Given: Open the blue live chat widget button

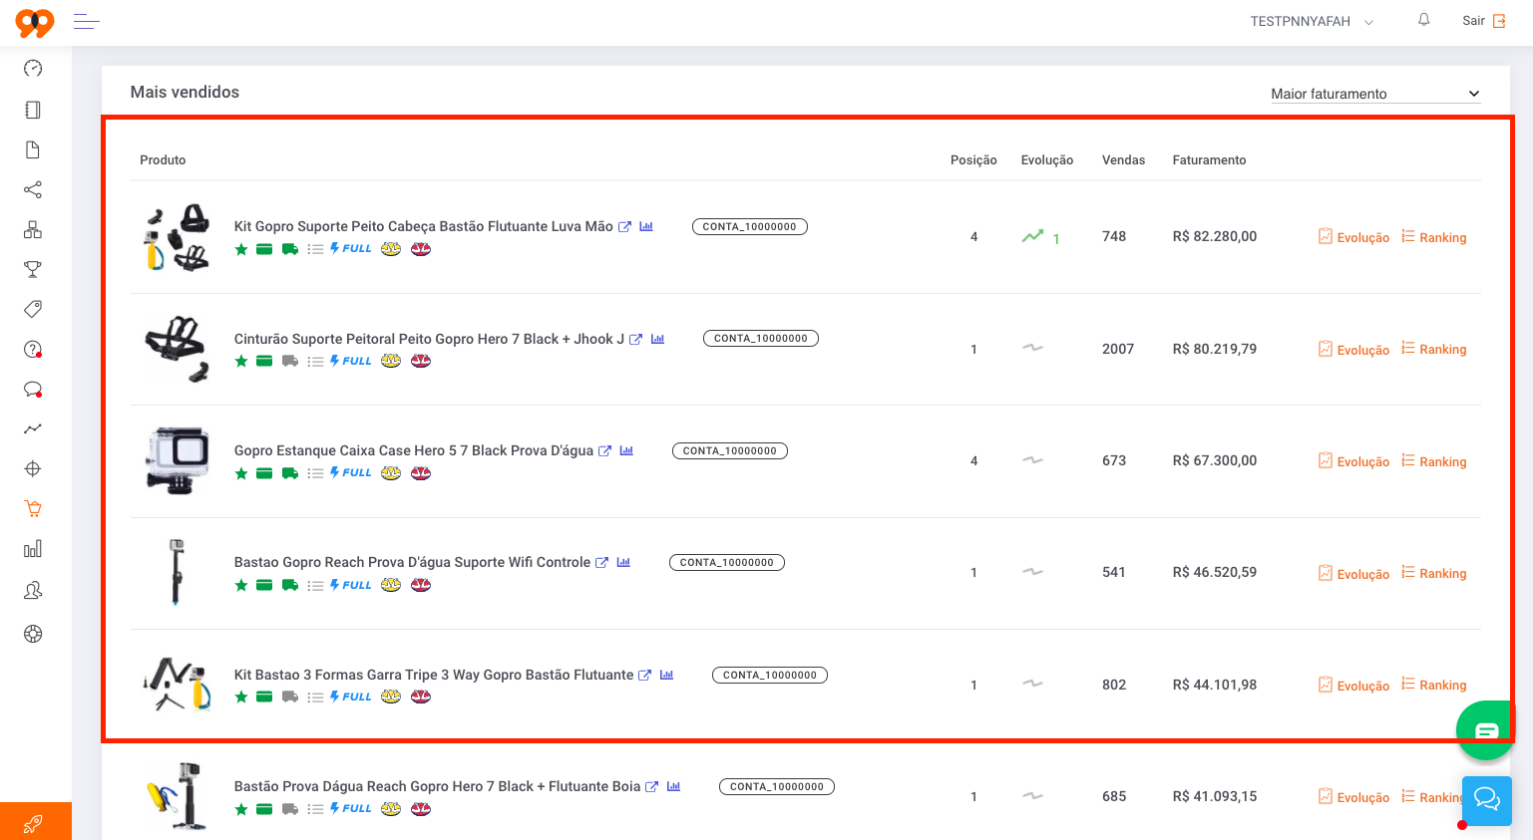Looking at the screenshot, I should 1487,801.
